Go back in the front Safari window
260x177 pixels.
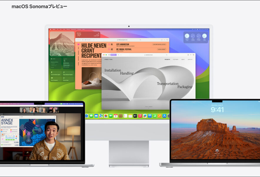click(x=119, y=55)
